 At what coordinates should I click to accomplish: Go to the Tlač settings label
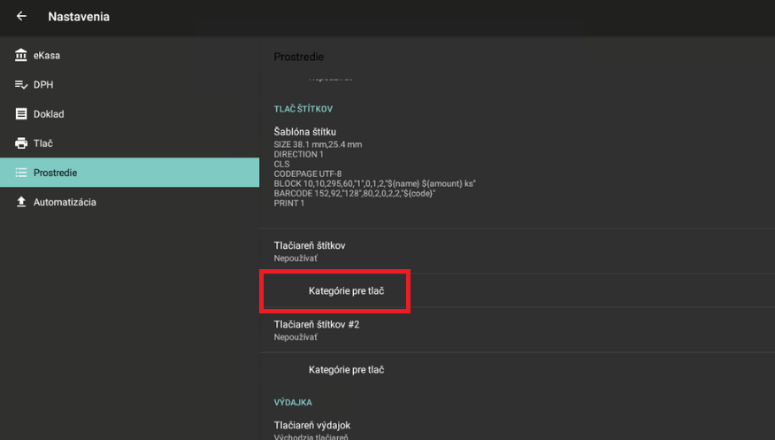[43, 143]
